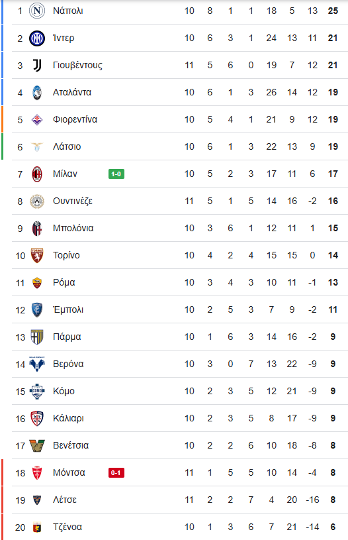
Task: Select the Κάλιαρι team name
Action: [68, 419]
